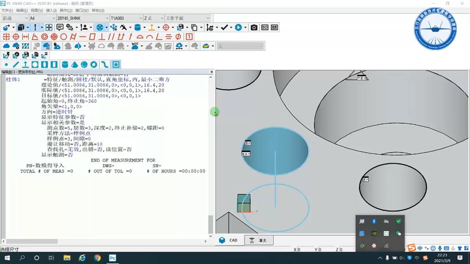This screenshot has width=470, height=264.
Task: Select the perpendicularity dimension icon
Action: 102,37
